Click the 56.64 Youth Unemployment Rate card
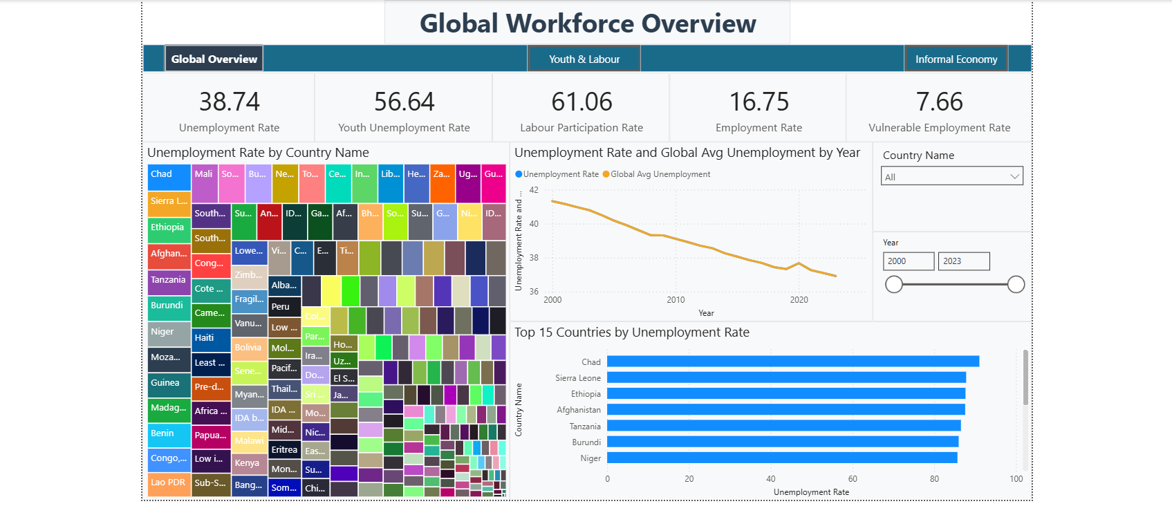 coord(404,109)
